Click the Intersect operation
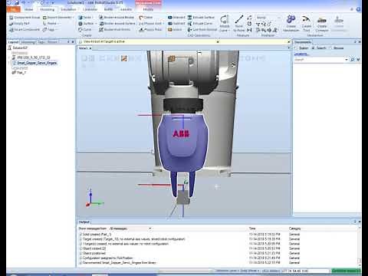The width and height of the screenshot is (368, 276). click(x=176, y=18)
